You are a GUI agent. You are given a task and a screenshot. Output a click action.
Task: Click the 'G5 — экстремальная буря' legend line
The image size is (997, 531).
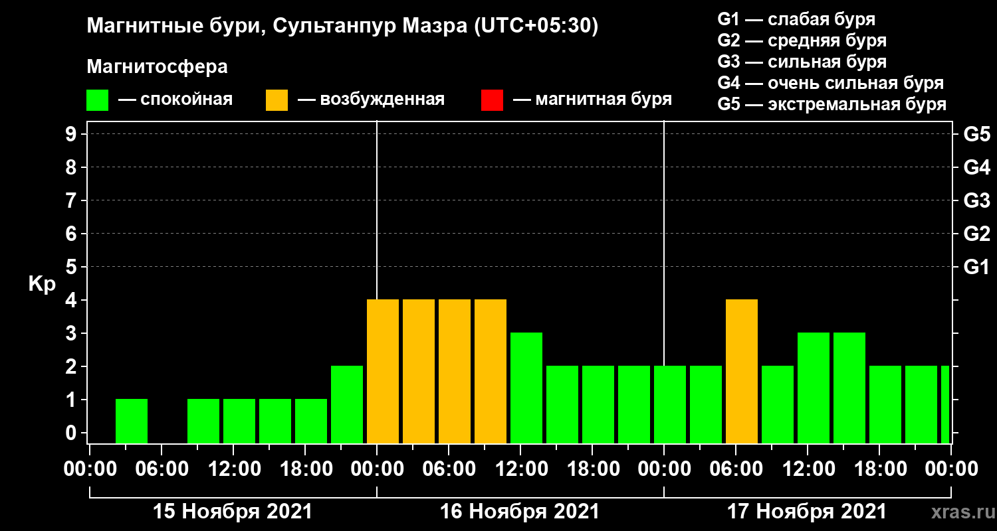point(832,105)
